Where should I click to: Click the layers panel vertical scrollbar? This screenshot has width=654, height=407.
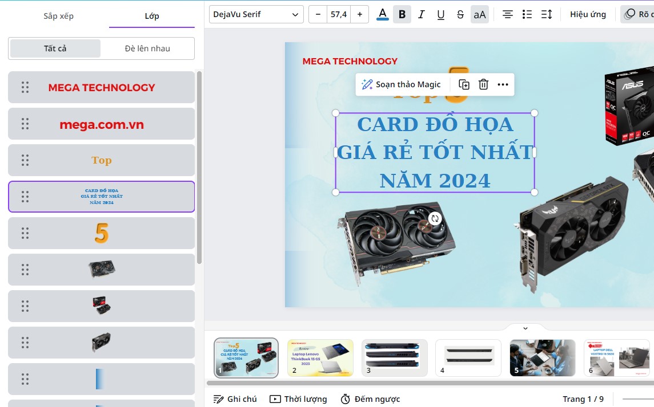tap(199, 167)
